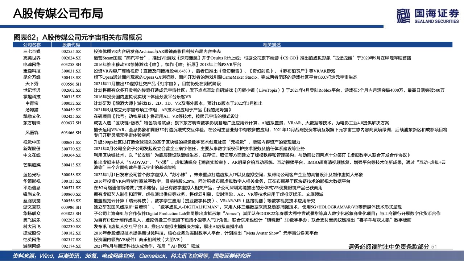The width and height of the screenshot is (464, 261).
Task: Click stock code 600637.SH
Action: [x=71, y=123]
